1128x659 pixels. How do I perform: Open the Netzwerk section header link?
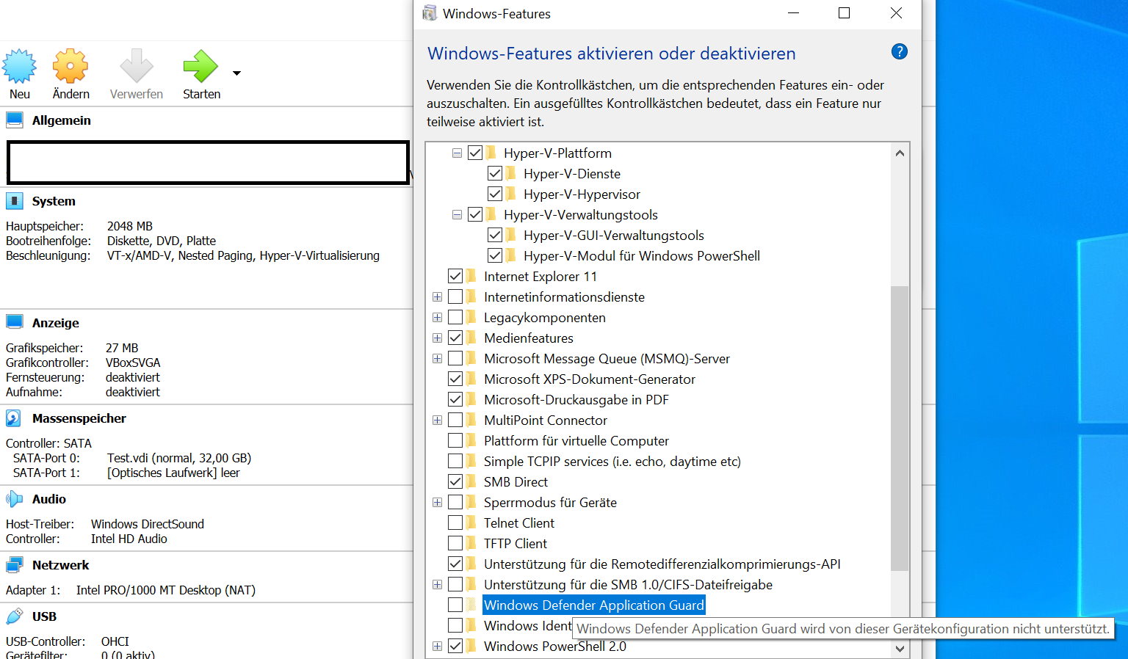[61, 565]
